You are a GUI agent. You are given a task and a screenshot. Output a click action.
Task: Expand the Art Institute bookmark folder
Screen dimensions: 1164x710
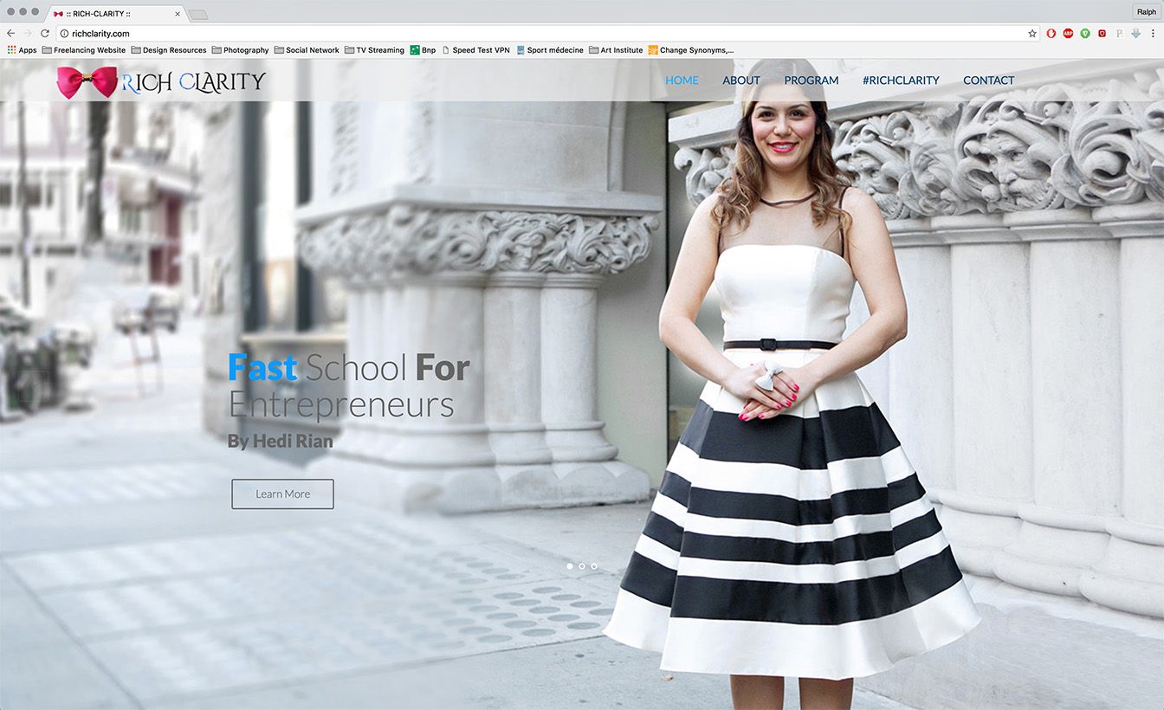pyautogui.click(x=616, y=50)
